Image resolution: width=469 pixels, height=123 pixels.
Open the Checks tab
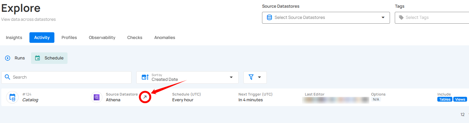coord(135,37)
